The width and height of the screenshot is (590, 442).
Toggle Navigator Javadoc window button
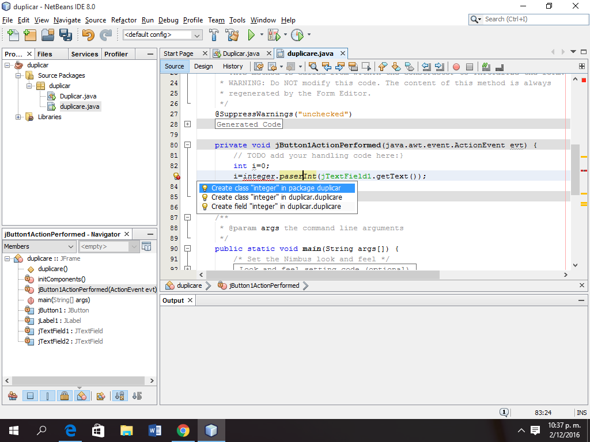pos(146,246)
